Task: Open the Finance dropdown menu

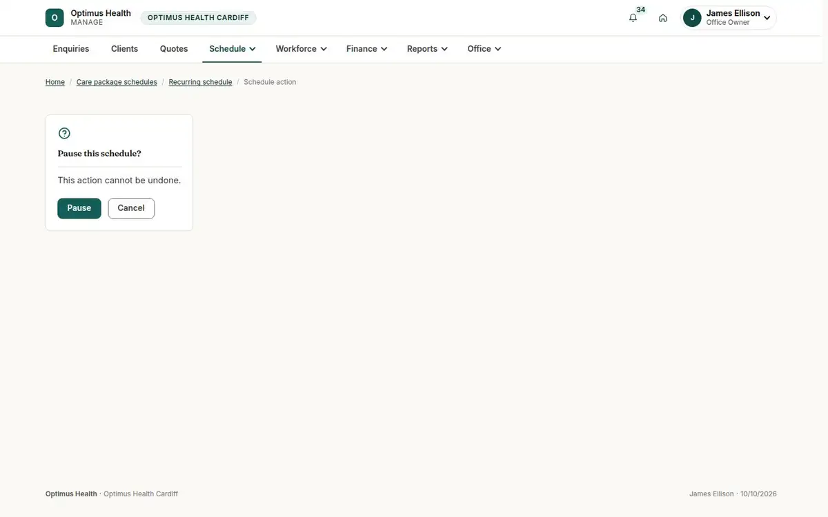Action: pyautogui.click(x=366, y=49)
